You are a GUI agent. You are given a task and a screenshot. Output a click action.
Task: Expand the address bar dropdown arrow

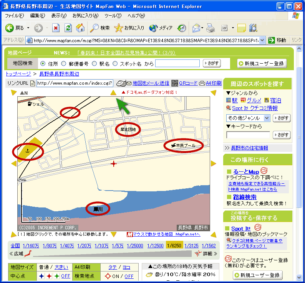262,40
